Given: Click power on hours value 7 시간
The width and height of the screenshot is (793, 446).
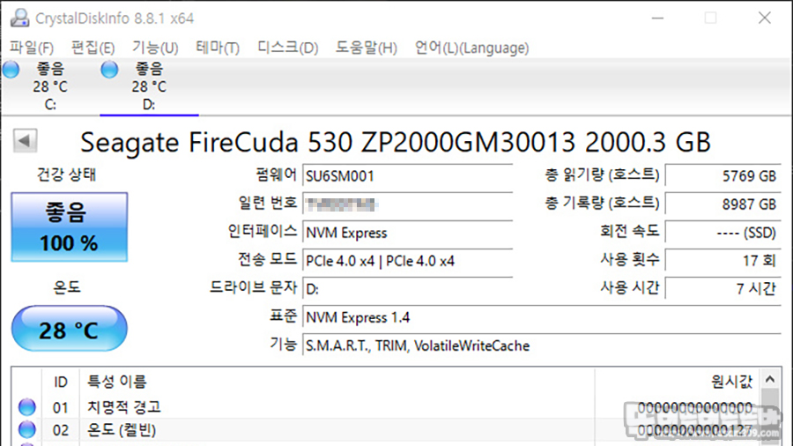Looking at the screenshot, I should (x=723, y=289).
